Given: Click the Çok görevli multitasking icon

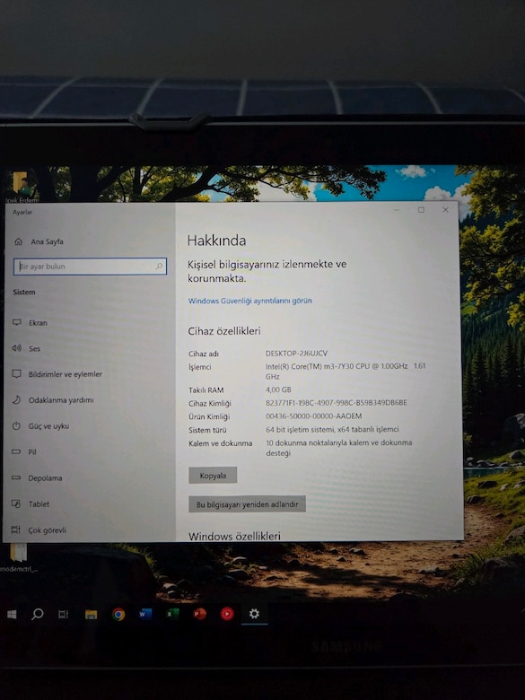Looking at the screenshot, I should pos(15,529).
